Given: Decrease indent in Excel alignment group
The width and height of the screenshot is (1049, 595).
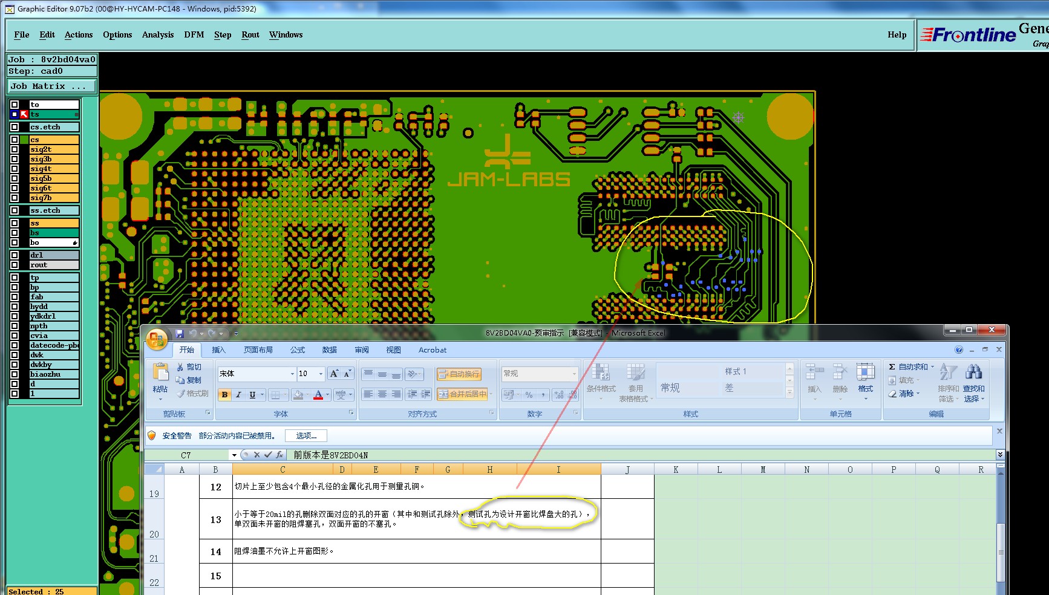Looking at the screenshot, I should pos(412,394).
